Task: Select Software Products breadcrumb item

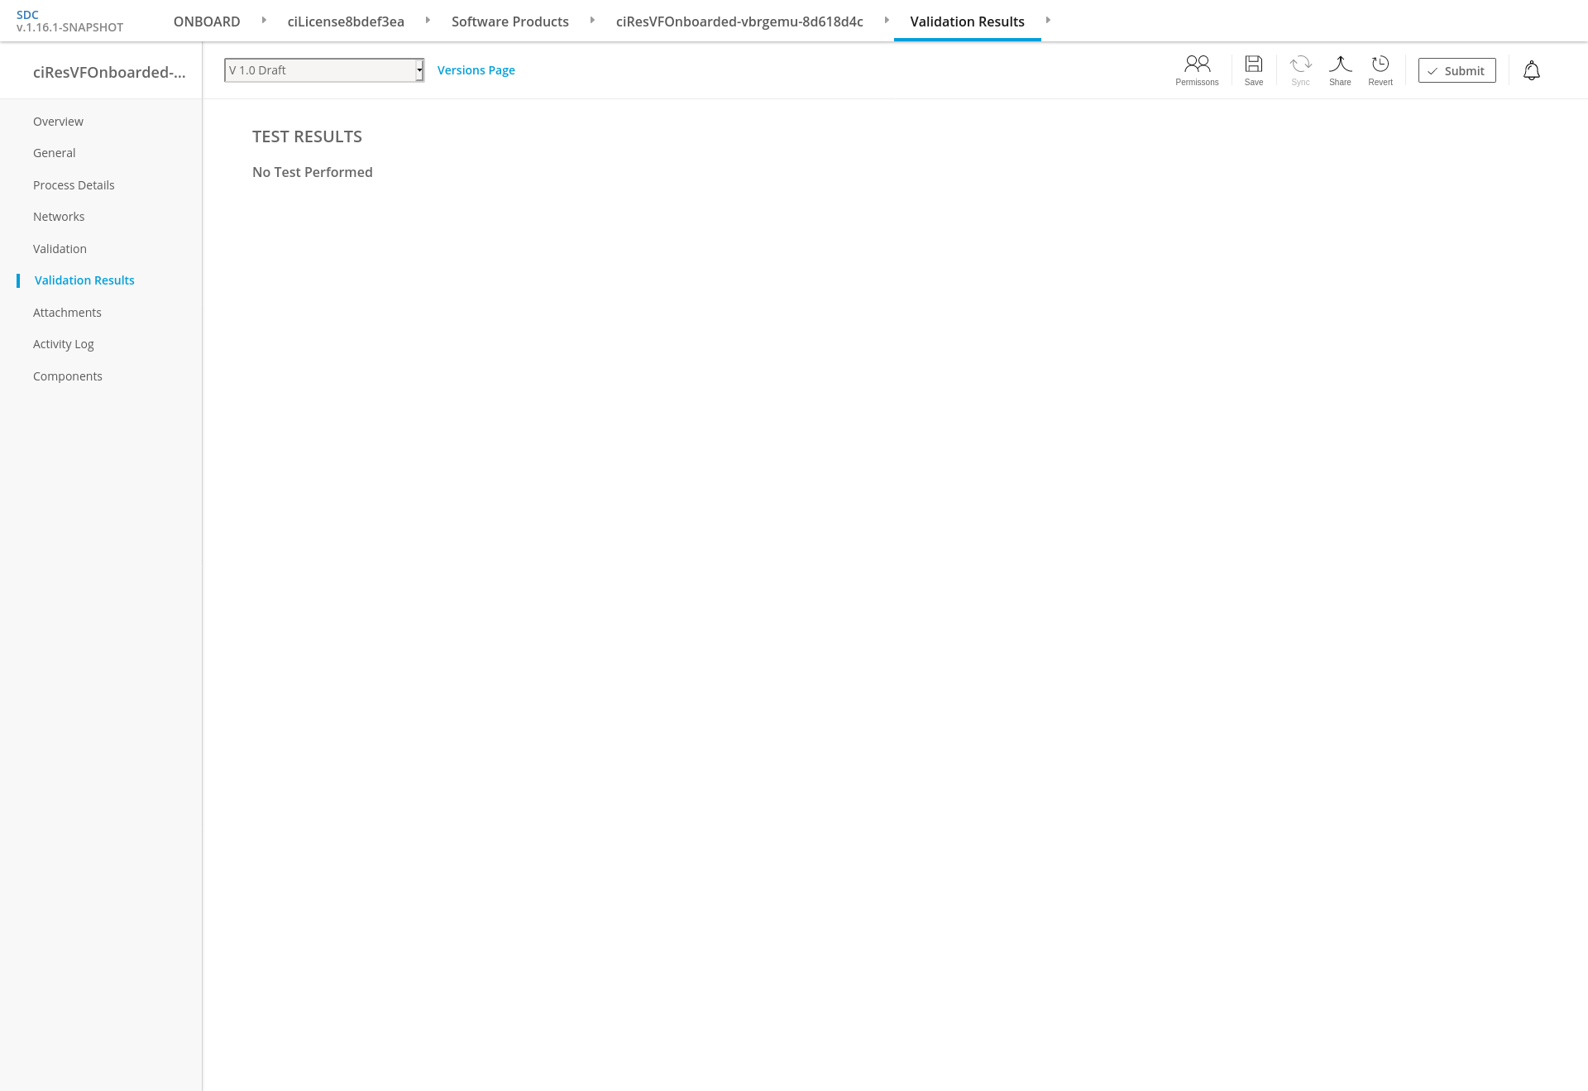Action: pos(509,22)
